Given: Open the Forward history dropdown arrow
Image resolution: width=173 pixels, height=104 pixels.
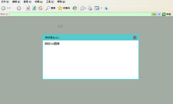Looking at the screenshot, I should 23,8.
